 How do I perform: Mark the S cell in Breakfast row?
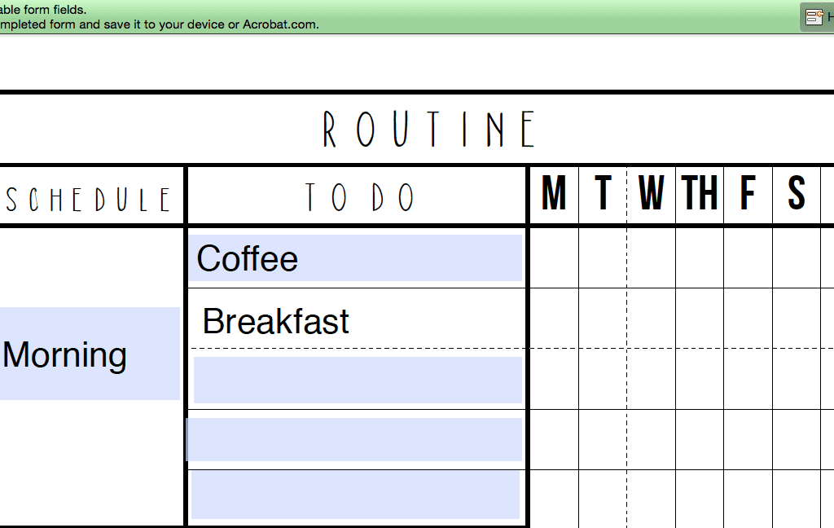pos(797,319)
